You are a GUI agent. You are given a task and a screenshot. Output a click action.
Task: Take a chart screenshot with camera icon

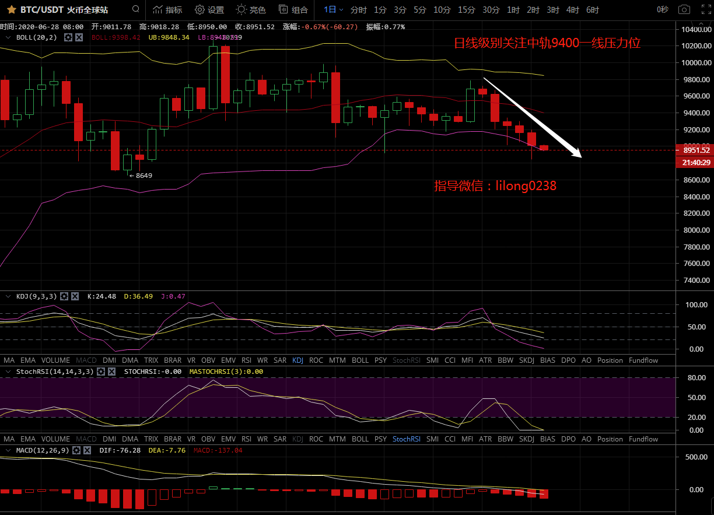[x=684, y=10]
